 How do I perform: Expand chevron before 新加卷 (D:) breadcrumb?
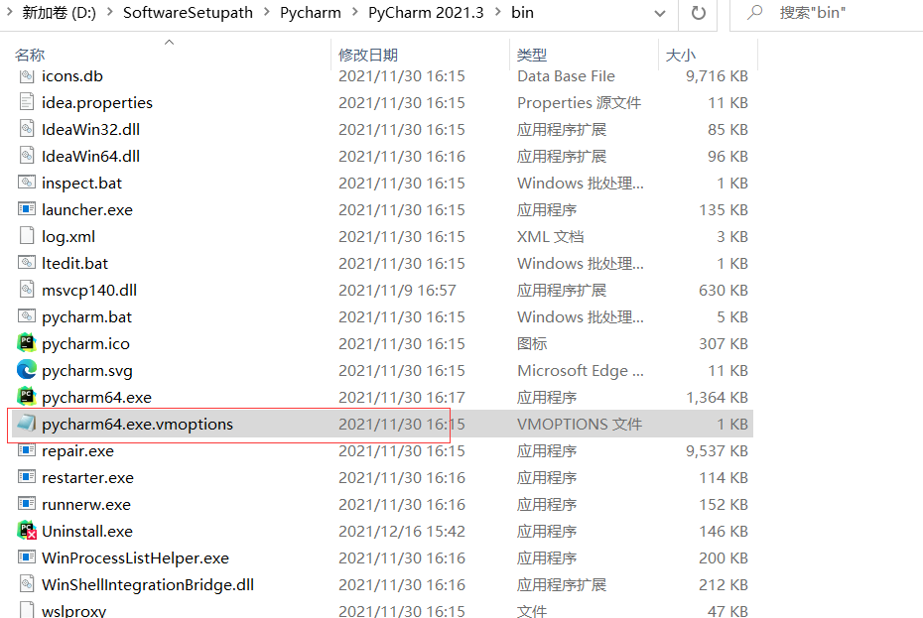tap(8, 12)
